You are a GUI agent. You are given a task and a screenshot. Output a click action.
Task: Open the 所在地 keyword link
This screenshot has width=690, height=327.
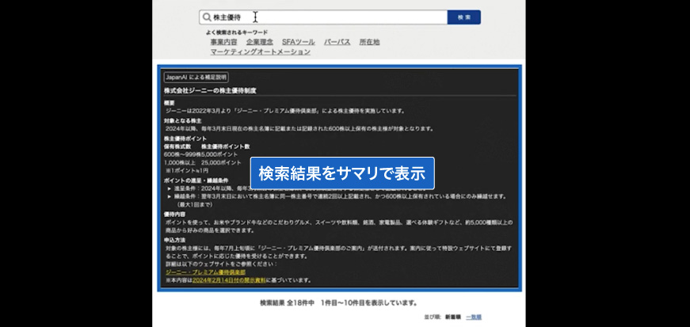click(369, 42)
